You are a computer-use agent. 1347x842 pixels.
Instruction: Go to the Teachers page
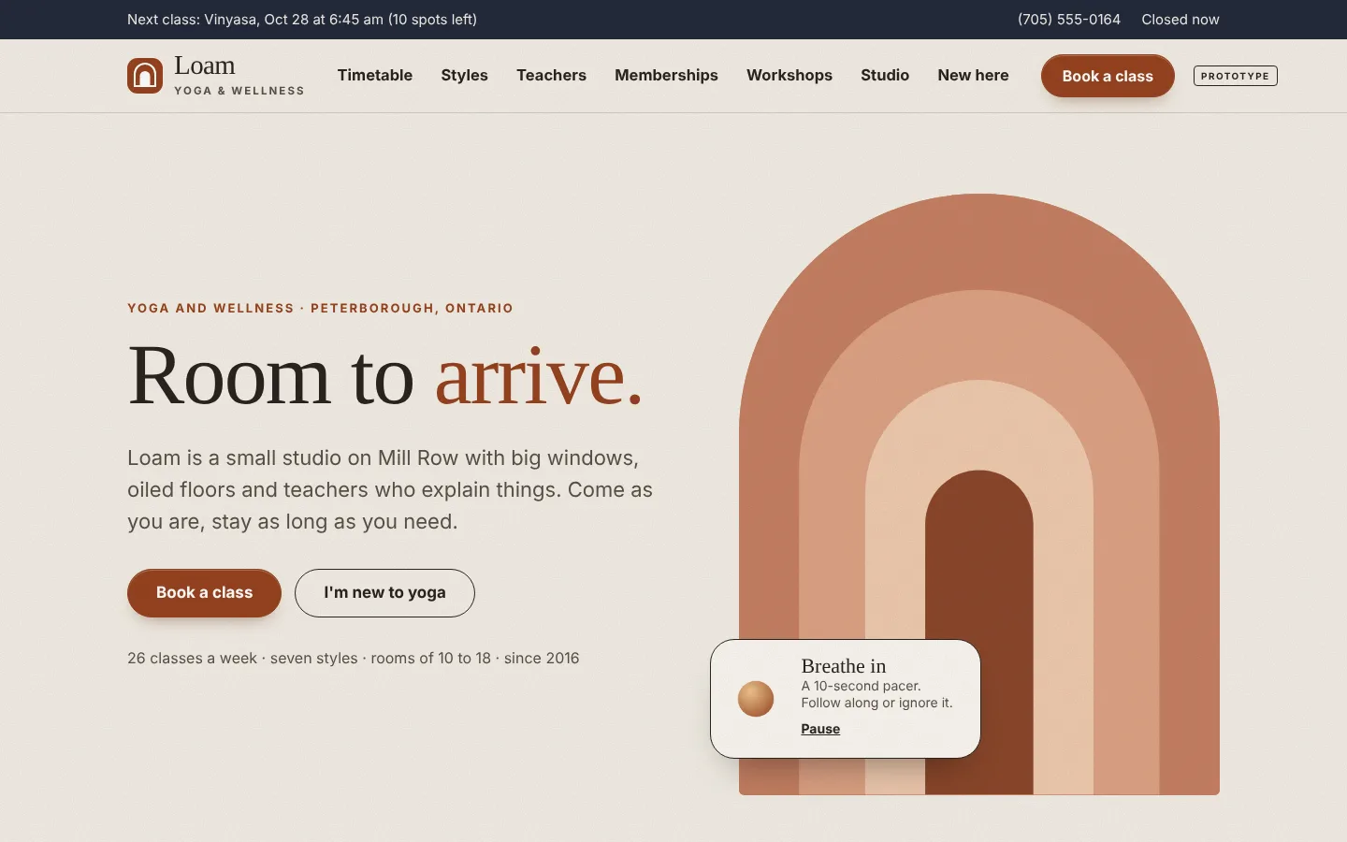point(551,75)
